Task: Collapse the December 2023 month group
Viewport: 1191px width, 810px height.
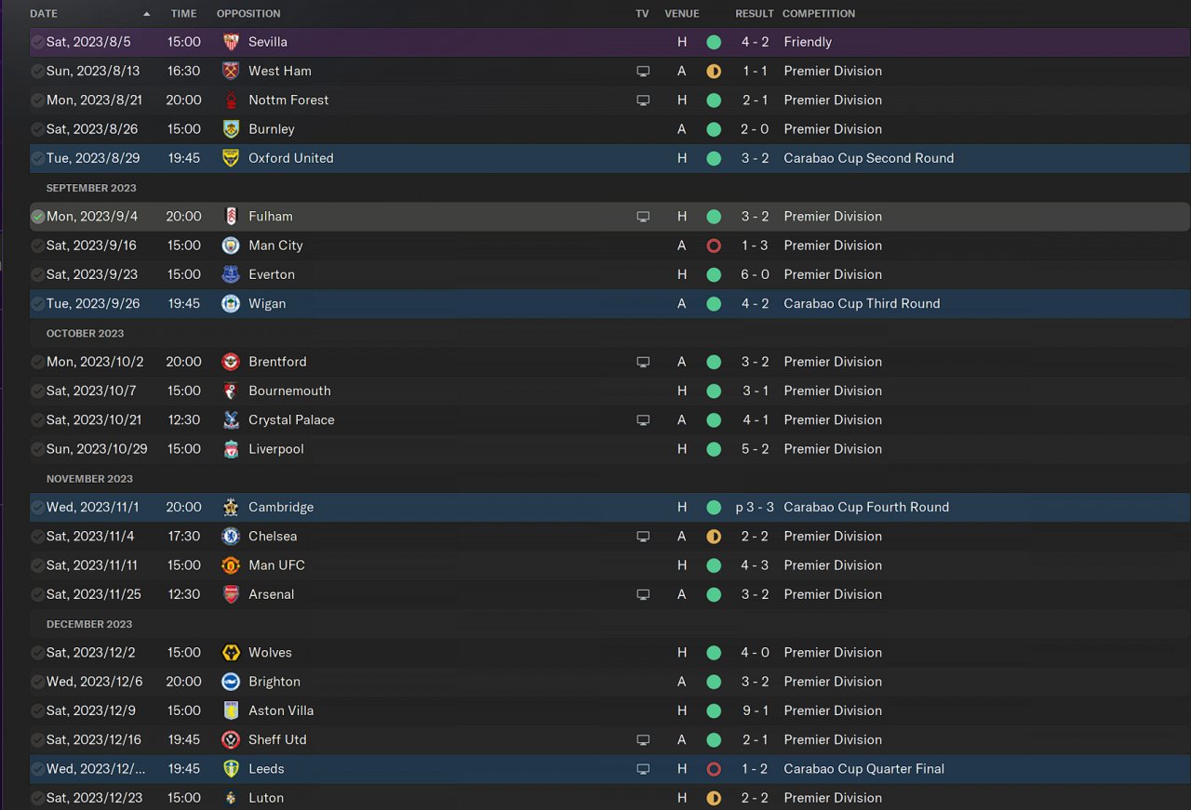Action: (x=89, y=624)
